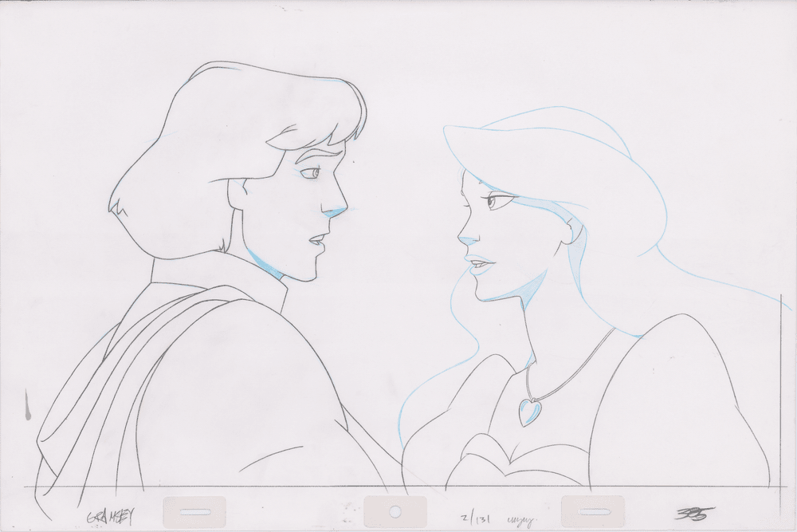Click the left slotted peg hole
797x532 pixels.
pos(194,512)
